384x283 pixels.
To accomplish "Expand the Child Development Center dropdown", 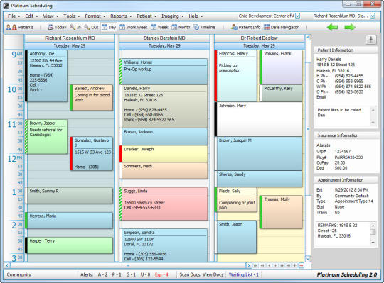I will coord(297,16).
